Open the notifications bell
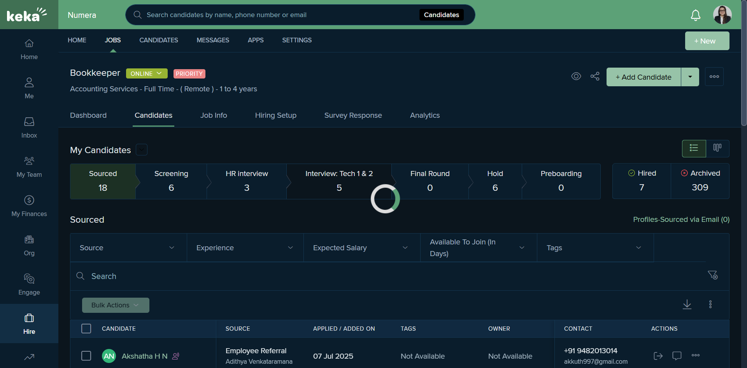The image size is (747, 368). [x=696, y=15]
